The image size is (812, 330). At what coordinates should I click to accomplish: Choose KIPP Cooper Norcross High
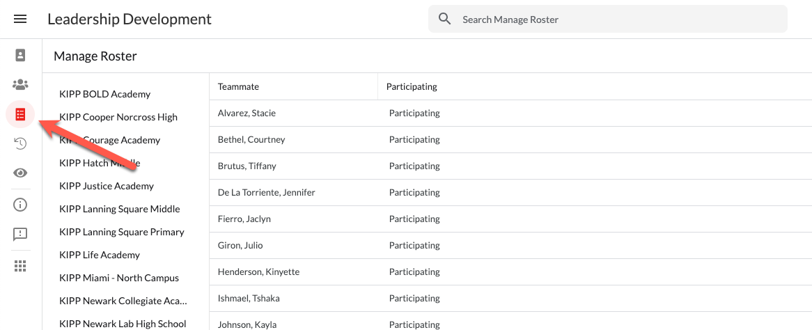pyautogui.click(x=118, y=117)
